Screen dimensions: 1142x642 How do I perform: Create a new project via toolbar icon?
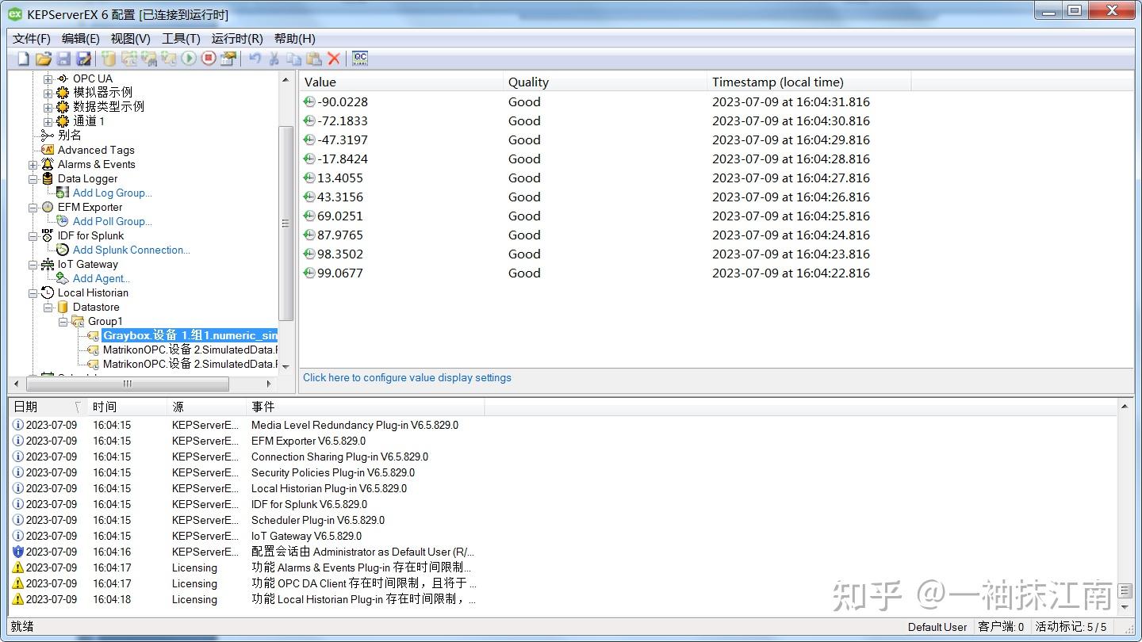click(x=22, y=59)
